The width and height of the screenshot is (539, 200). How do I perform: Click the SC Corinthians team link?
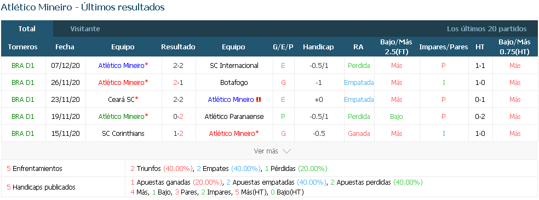tap(123, 134)
